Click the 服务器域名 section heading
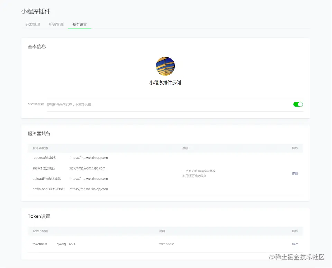The image size is (332, 268). click(39, 133)
